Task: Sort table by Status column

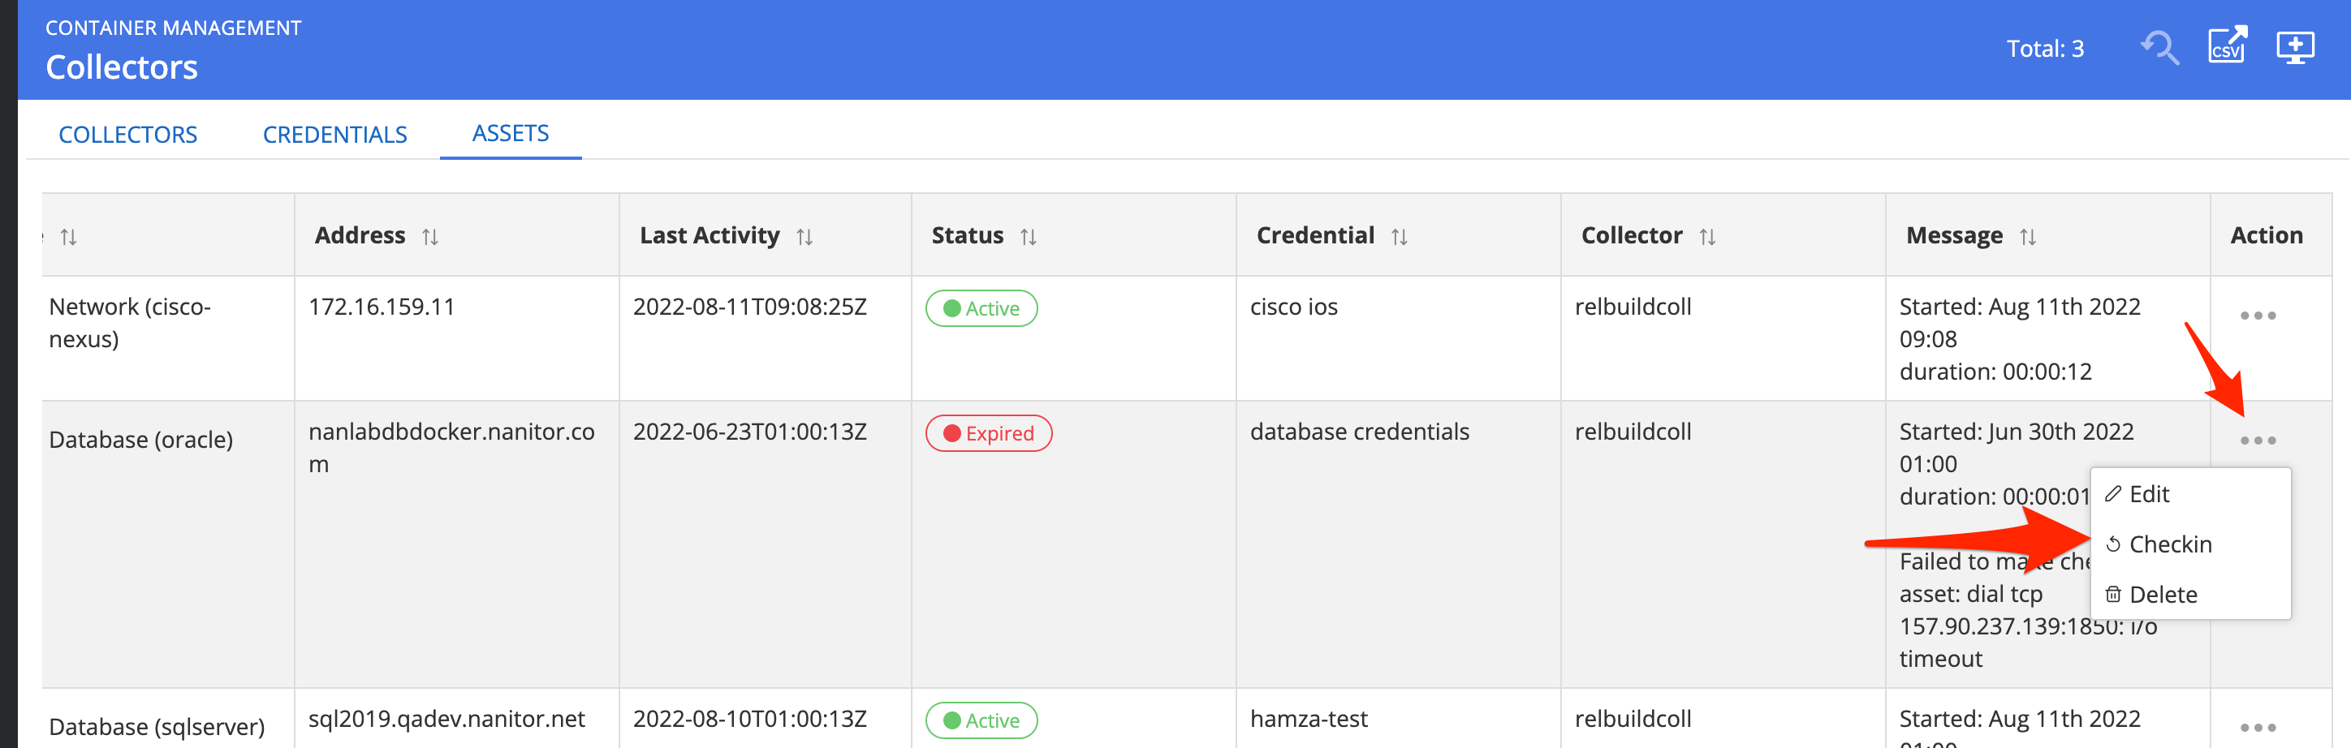Action: 1028,237
